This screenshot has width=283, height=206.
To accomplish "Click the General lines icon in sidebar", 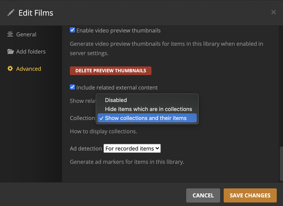I will [10, 34].
